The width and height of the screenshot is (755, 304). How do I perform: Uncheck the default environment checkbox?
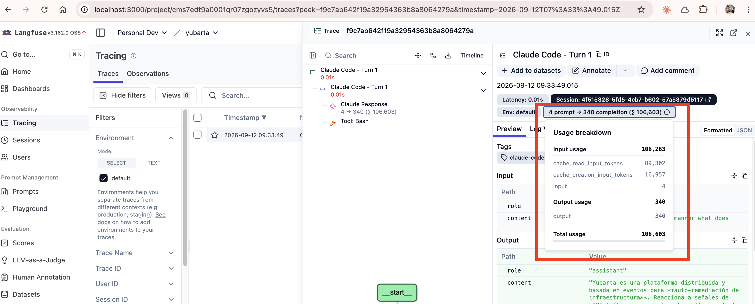tap(104, 178)
